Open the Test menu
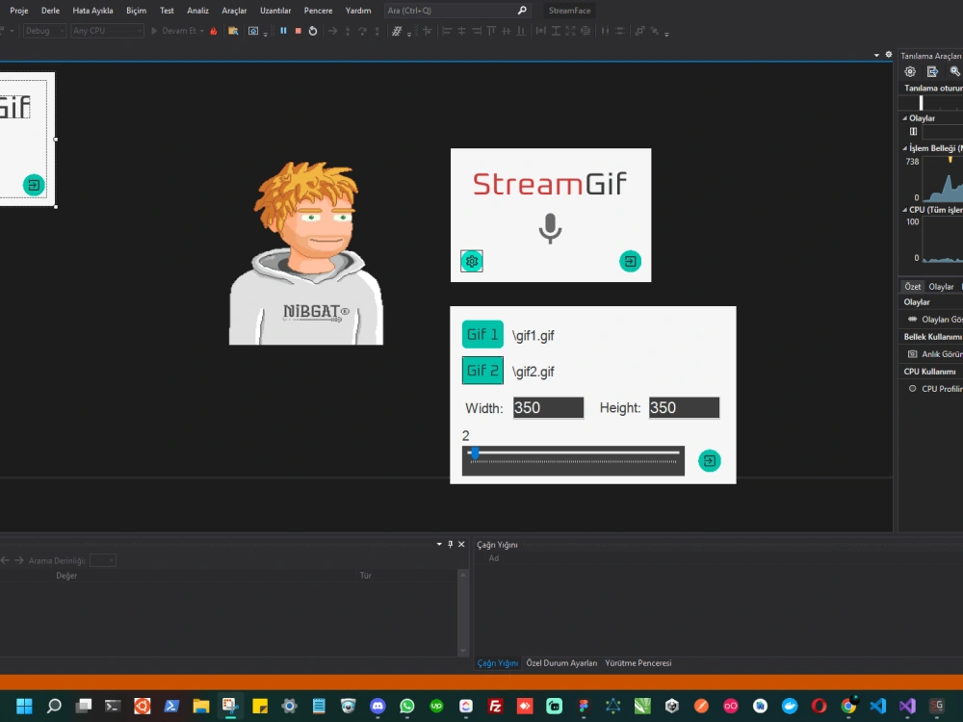Screen dimensions: 963x722 pyautogui.click(x=167, y=11)
